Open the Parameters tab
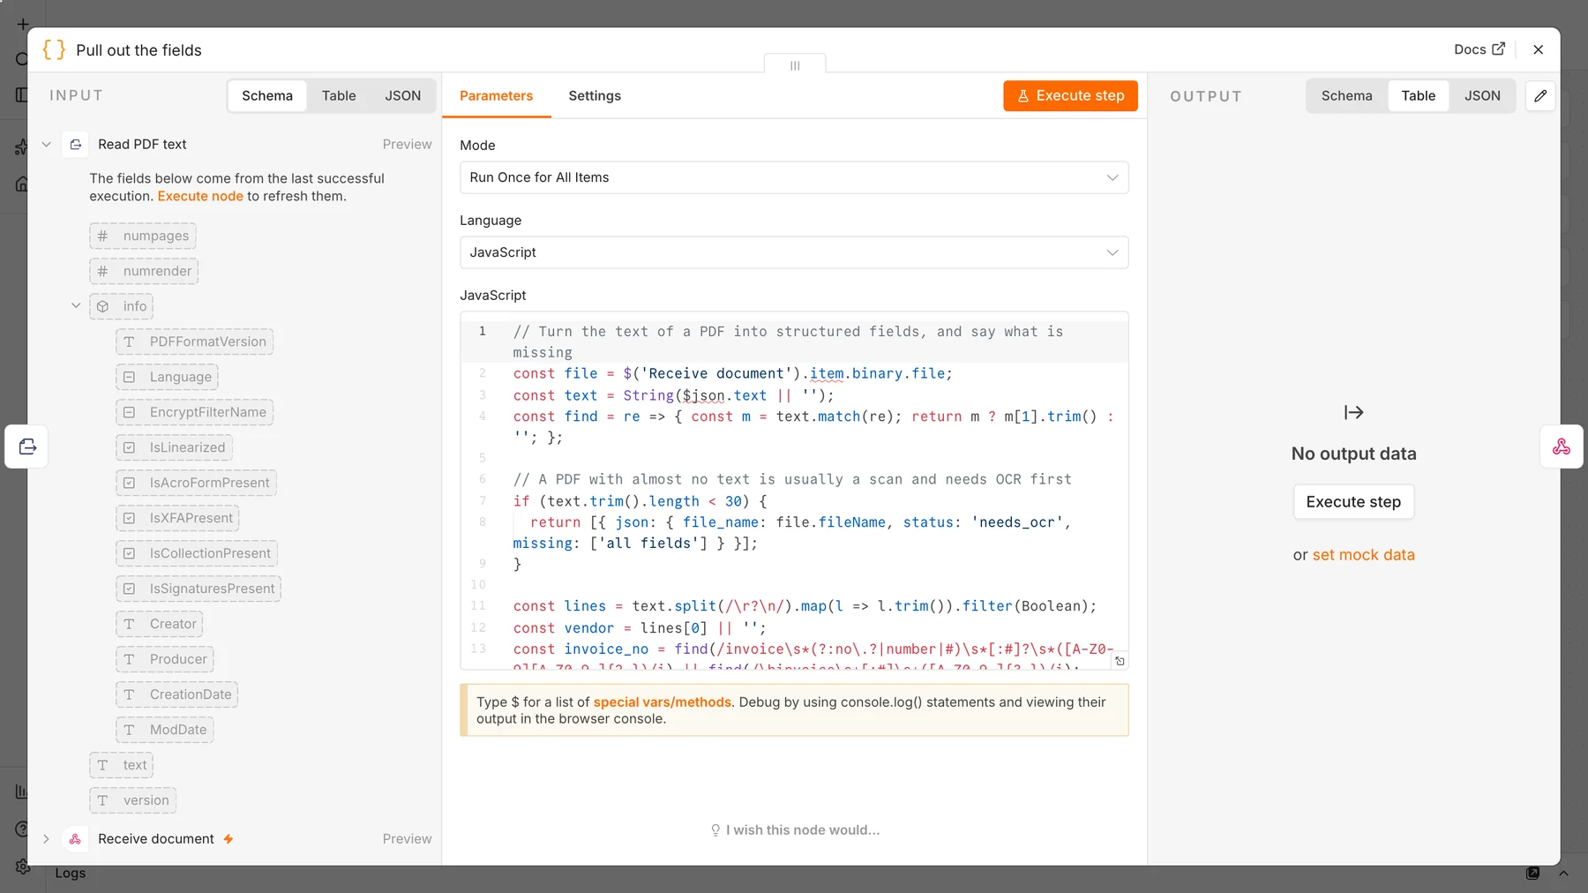1588x893 pixels. [x=496, y=95]
